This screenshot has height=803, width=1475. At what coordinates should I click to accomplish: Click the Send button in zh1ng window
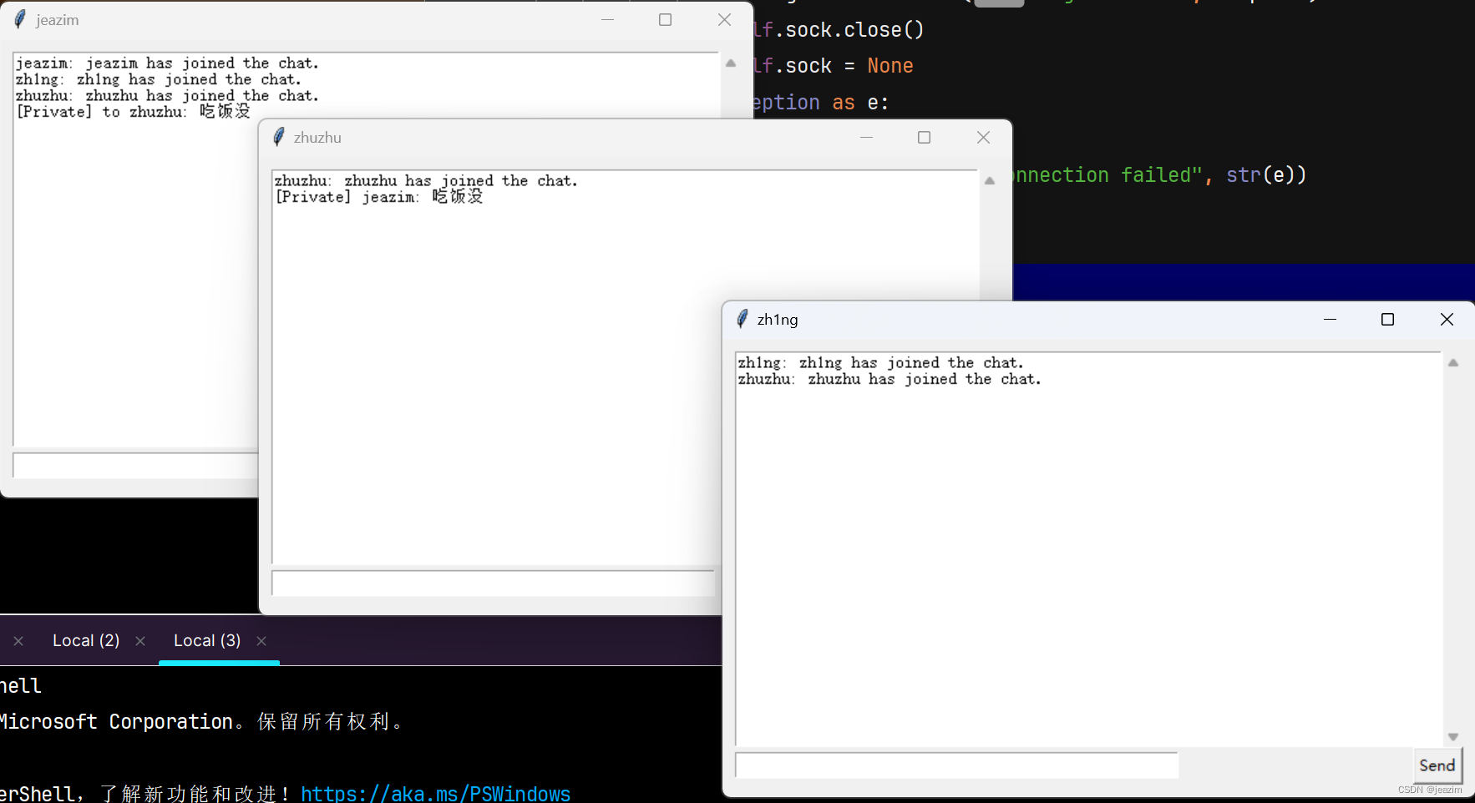pyautogui.click(x=1437, y=765)
